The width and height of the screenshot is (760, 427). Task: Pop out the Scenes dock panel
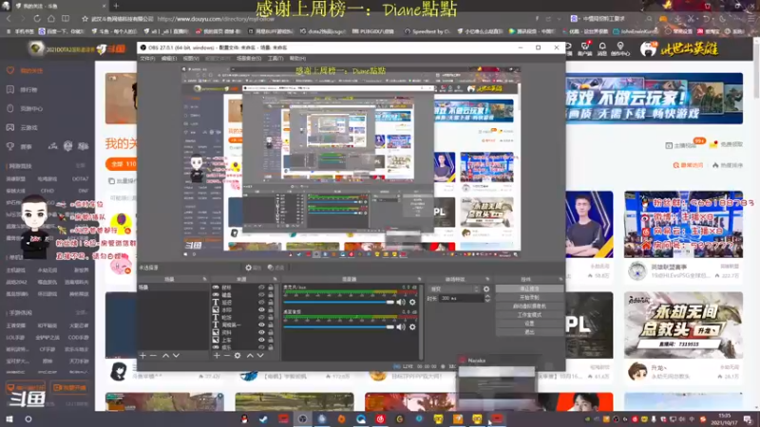tap(204, 279)
